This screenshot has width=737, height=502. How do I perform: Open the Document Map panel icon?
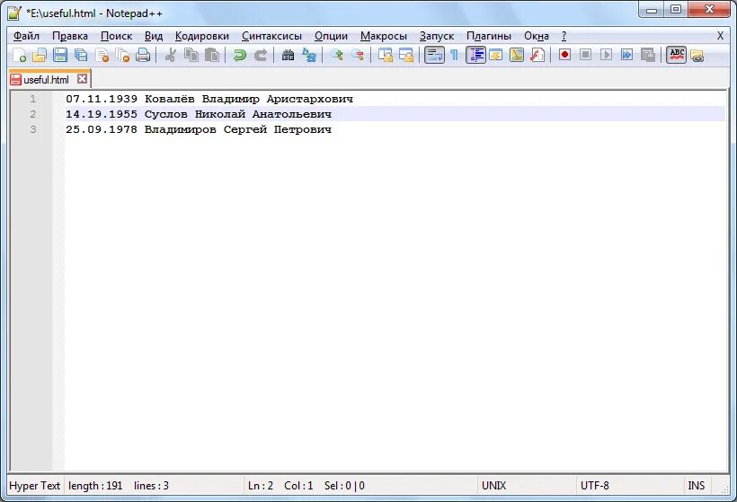click(x=516, y=55)
